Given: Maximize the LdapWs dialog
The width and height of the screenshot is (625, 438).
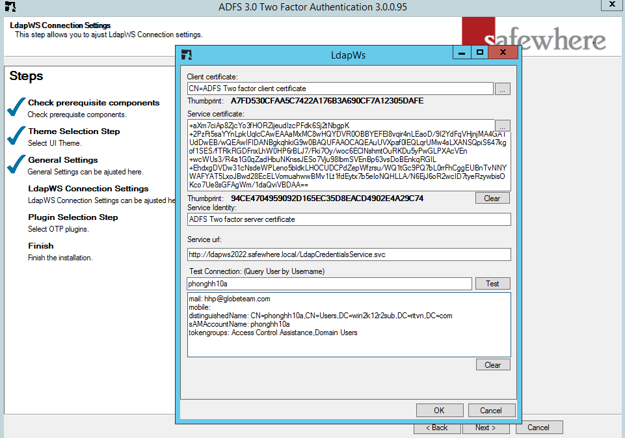Looking at the screenshot, I should 479,52.
